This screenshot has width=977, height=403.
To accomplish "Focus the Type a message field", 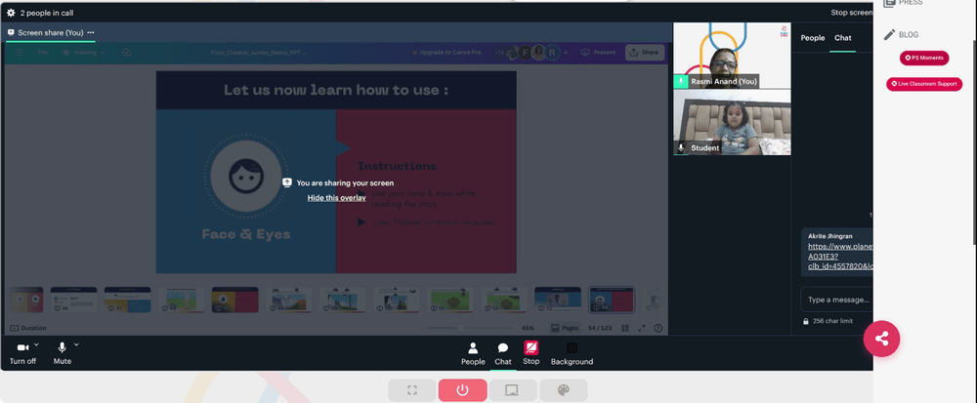I will pyautogui.click(x=837, y=300).
